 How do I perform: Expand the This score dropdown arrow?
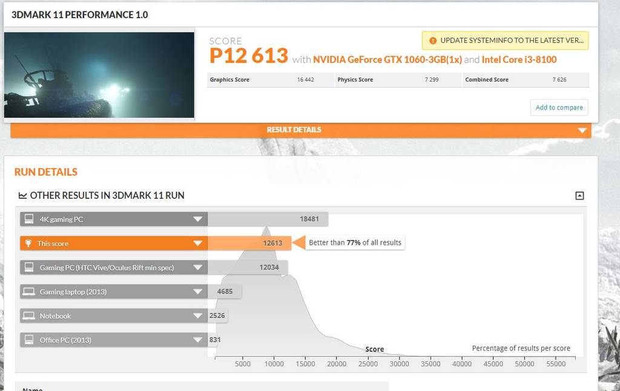coord(198,244)
